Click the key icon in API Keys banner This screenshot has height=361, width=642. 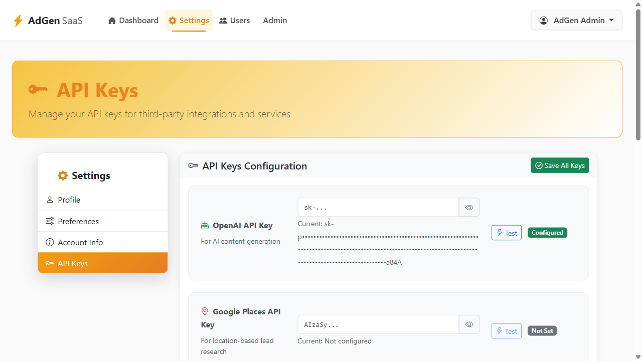(x=38, y=90)
